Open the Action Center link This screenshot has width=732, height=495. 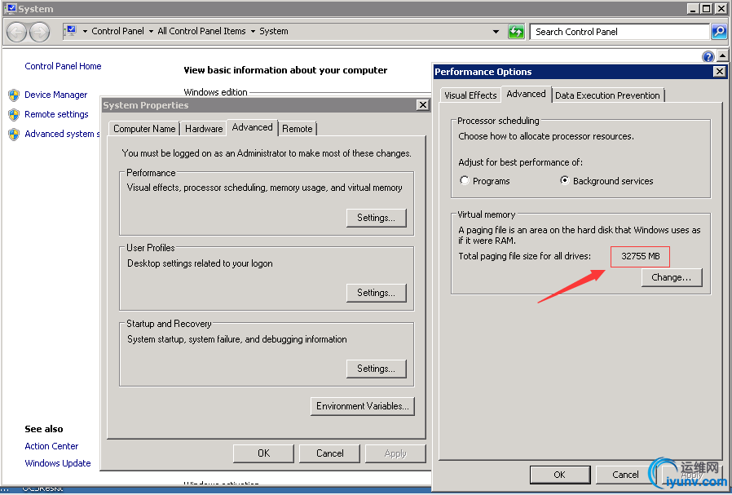(51, 446)
